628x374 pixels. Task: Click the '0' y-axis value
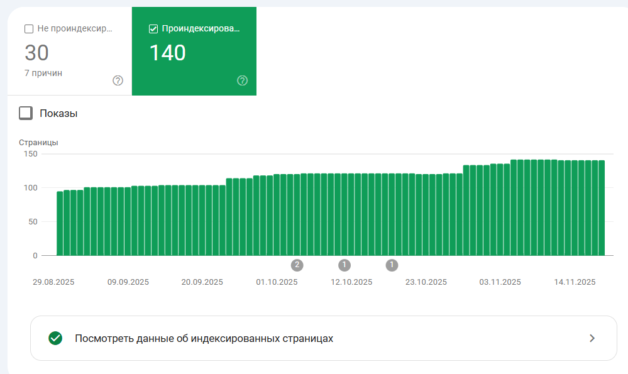(35, 255)
